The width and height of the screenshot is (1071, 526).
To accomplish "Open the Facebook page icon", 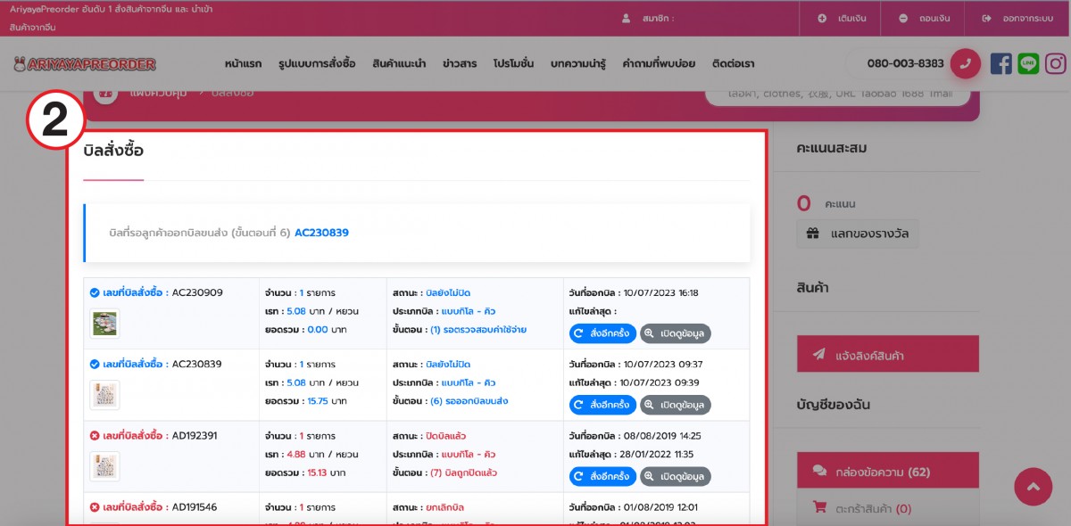I will (x=1000, y=64).
